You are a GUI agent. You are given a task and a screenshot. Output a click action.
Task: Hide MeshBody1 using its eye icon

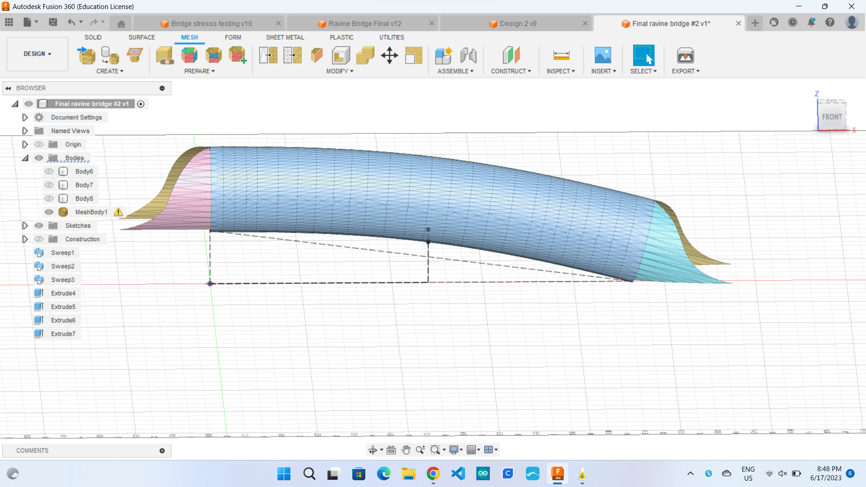coord(49,212)
